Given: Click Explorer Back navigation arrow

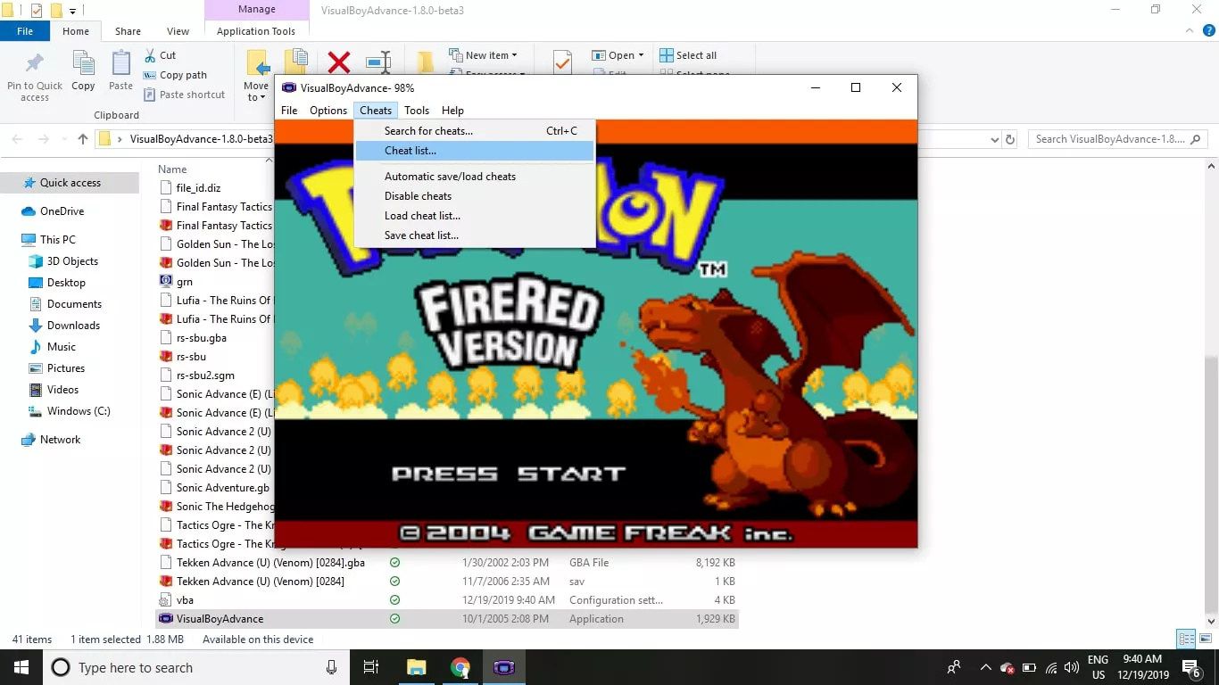Looking at the screenshot, I should pyautogui.click(x=18, y=139).
